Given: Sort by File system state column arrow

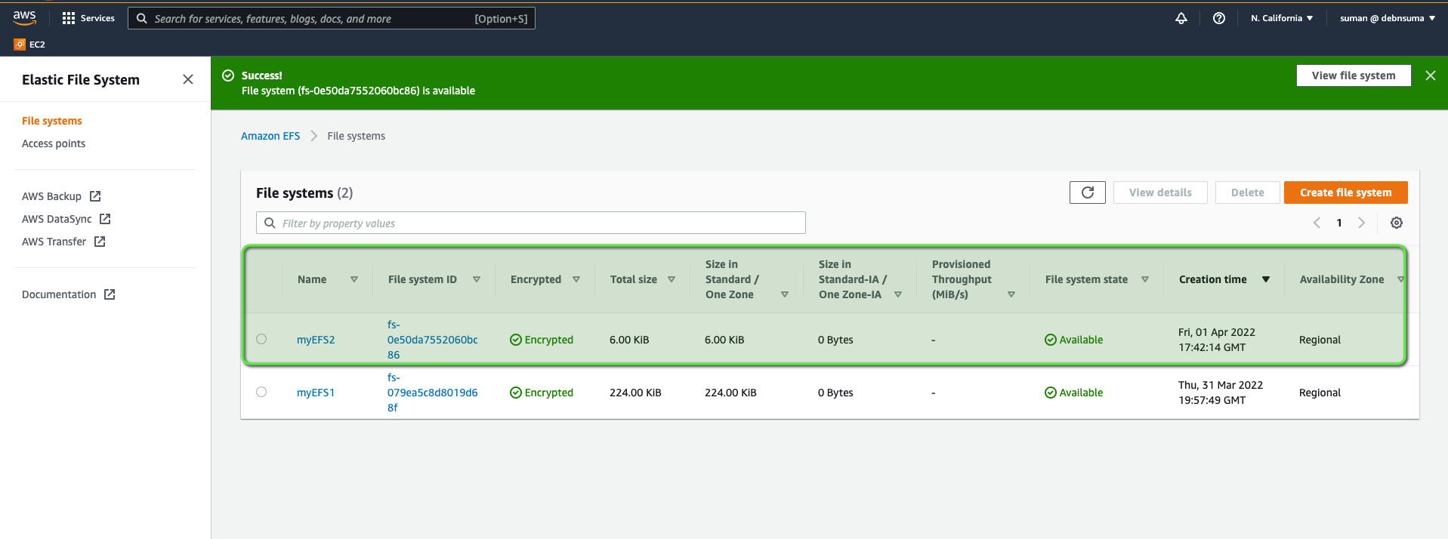Looking at the screenshot, I should coord(1145,279).
